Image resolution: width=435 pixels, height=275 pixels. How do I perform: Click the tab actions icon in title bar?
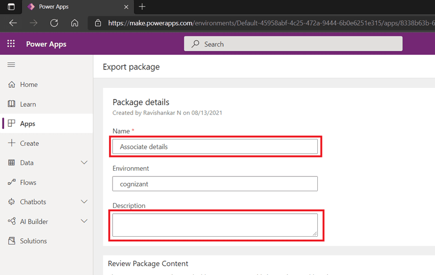[x=11, y=7]
